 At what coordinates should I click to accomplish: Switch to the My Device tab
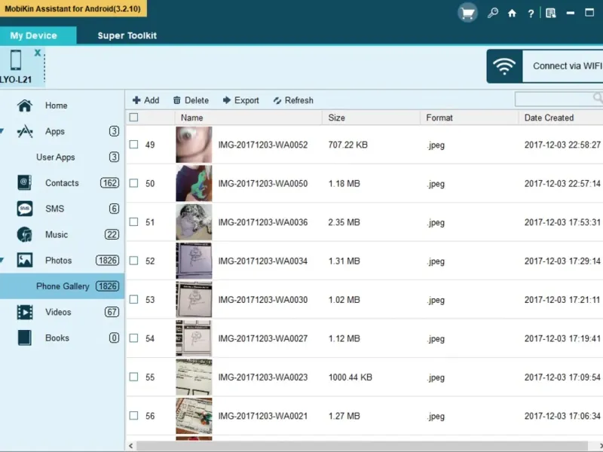coord(38,35)
